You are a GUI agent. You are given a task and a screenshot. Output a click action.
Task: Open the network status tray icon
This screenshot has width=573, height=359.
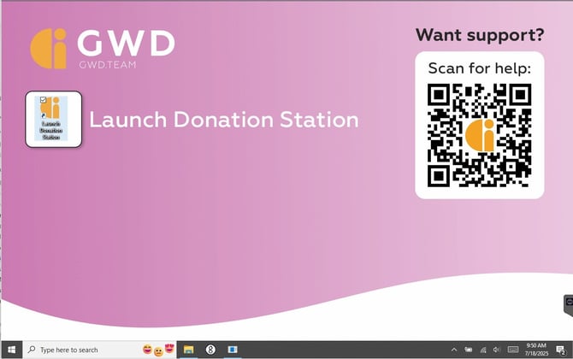483,350
